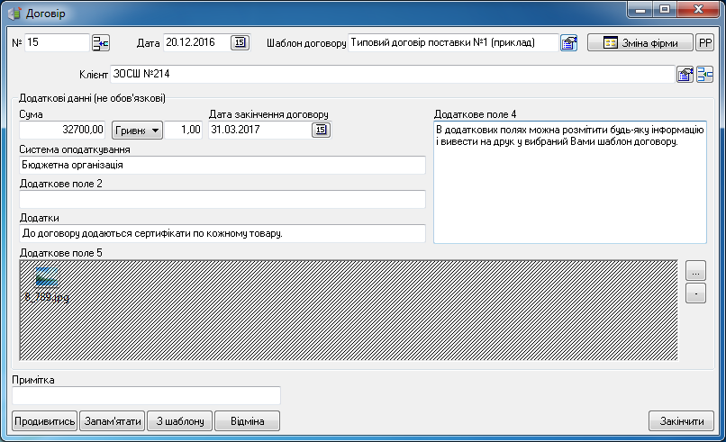726x442 pixels.
Task: Click the icon next to contract number 15
Action: 100,42
